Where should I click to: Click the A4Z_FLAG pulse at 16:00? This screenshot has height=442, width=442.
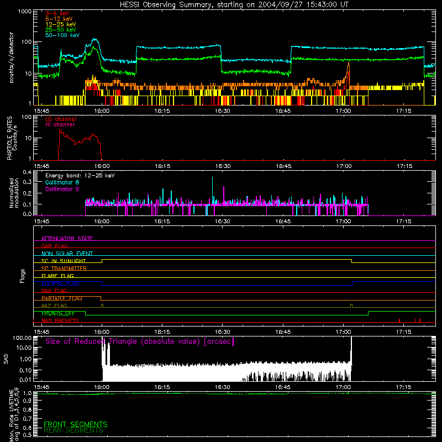(102, 306)
